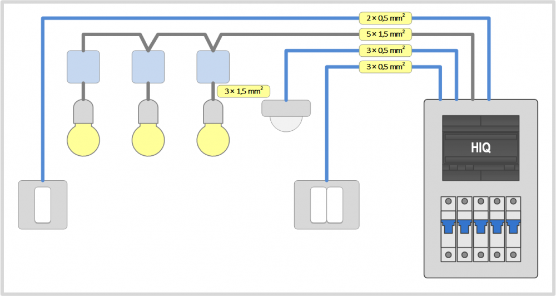Click the 2 × 0,5 mm² cable label

coord(385,18)
